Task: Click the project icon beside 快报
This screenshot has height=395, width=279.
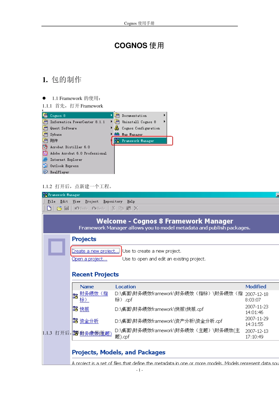Action: click(75, 309)
